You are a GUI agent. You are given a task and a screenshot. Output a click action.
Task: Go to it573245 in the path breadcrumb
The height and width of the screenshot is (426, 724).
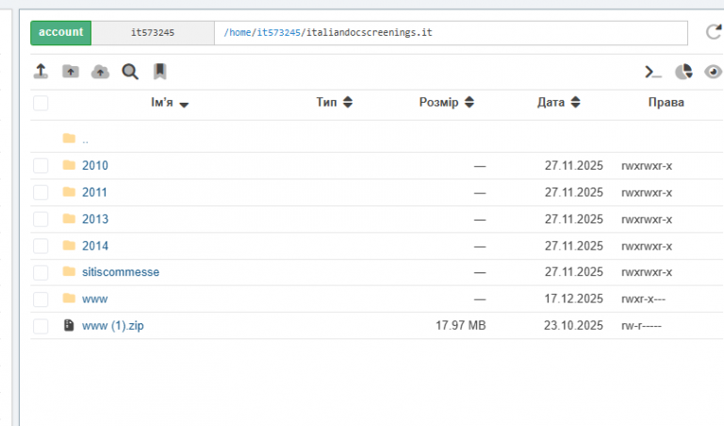click(x=278, y=32)
